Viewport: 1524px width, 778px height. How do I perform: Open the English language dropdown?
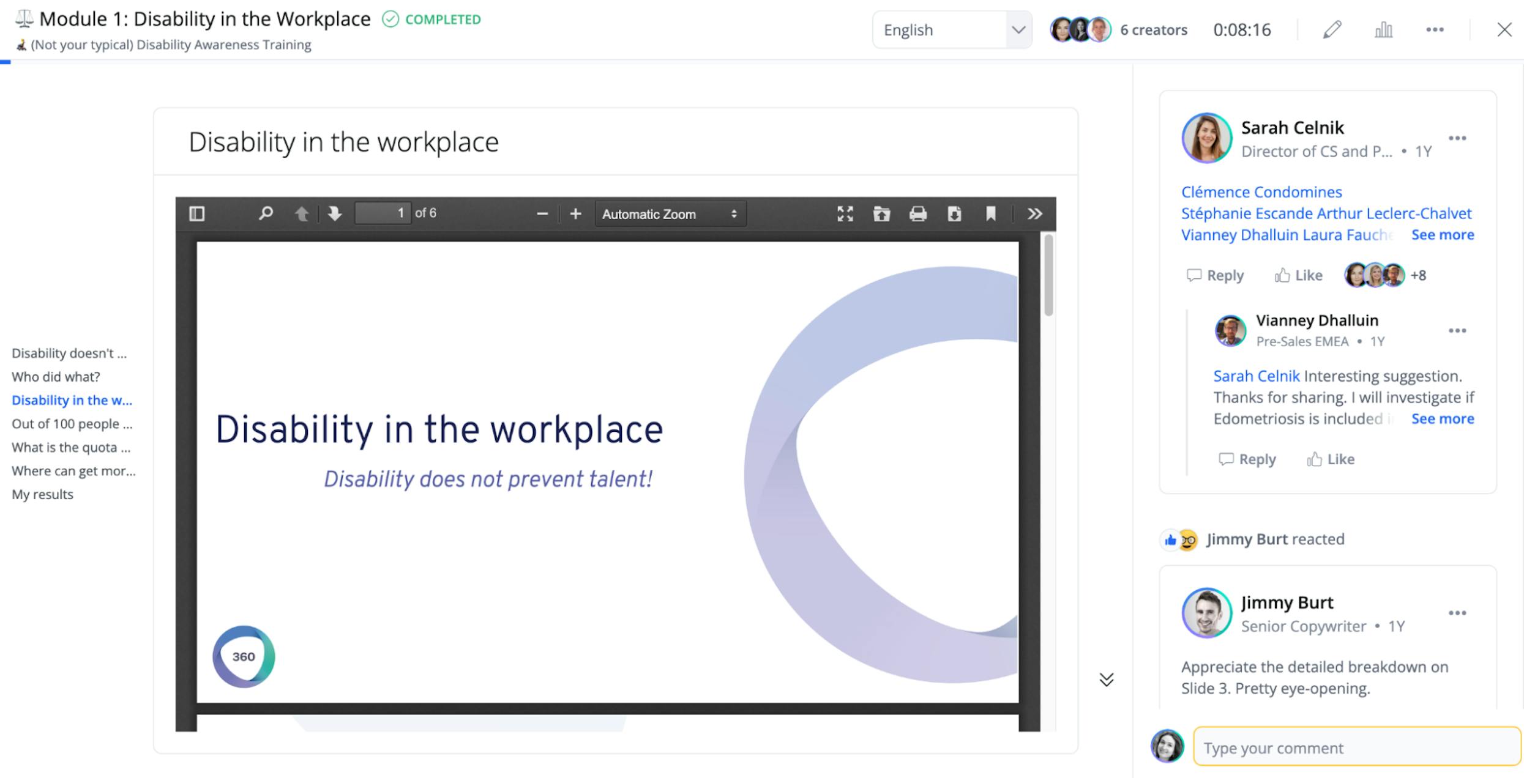click(952, 29)
